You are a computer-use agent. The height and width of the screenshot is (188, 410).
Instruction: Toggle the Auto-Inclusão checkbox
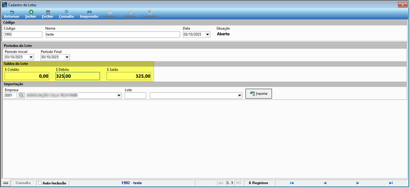click(x=40, y=183)
